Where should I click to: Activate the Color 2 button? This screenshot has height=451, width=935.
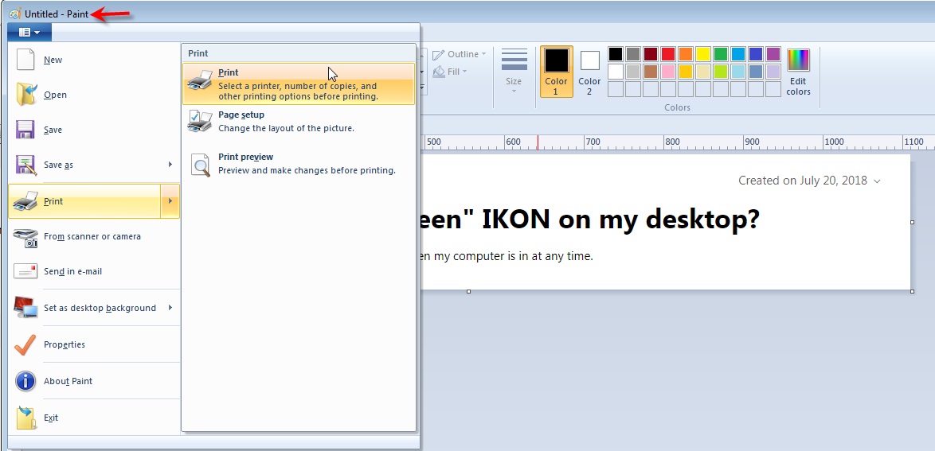[589, 72]
